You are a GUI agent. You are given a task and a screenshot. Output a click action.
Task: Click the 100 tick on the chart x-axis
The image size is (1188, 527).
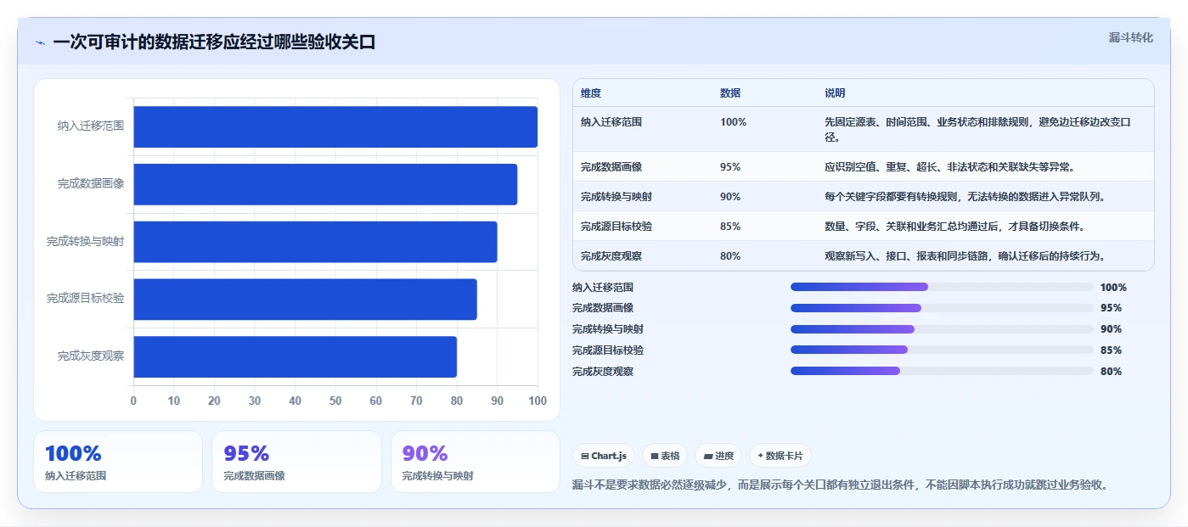(x=537, y=401)
